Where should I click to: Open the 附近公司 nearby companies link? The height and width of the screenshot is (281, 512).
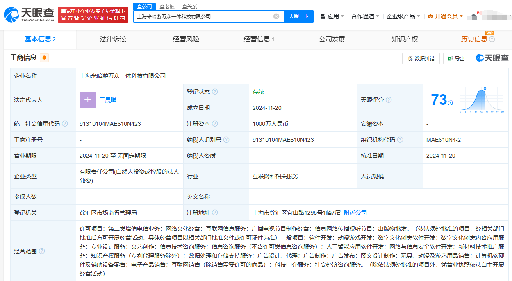coord(355,213)
